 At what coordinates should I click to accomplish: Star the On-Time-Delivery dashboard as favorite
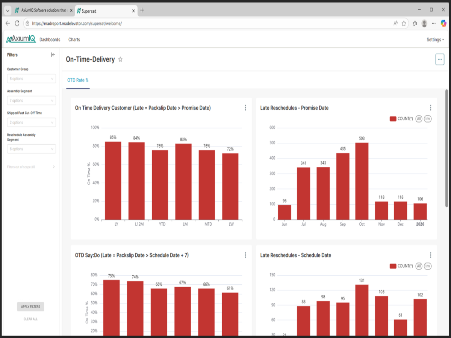click(120, 59)
